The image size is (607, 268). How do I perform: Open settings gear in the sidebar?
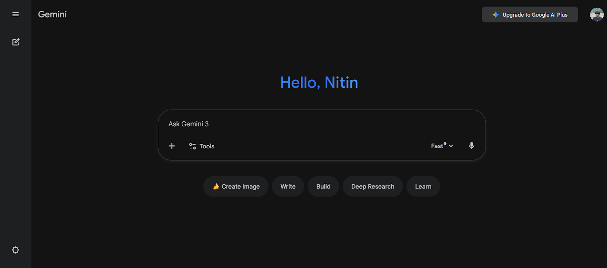point(16,250)
